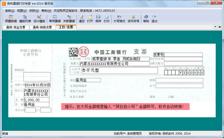Maximize the application window
Screen dimensions: 224x138
pos(207,3)
